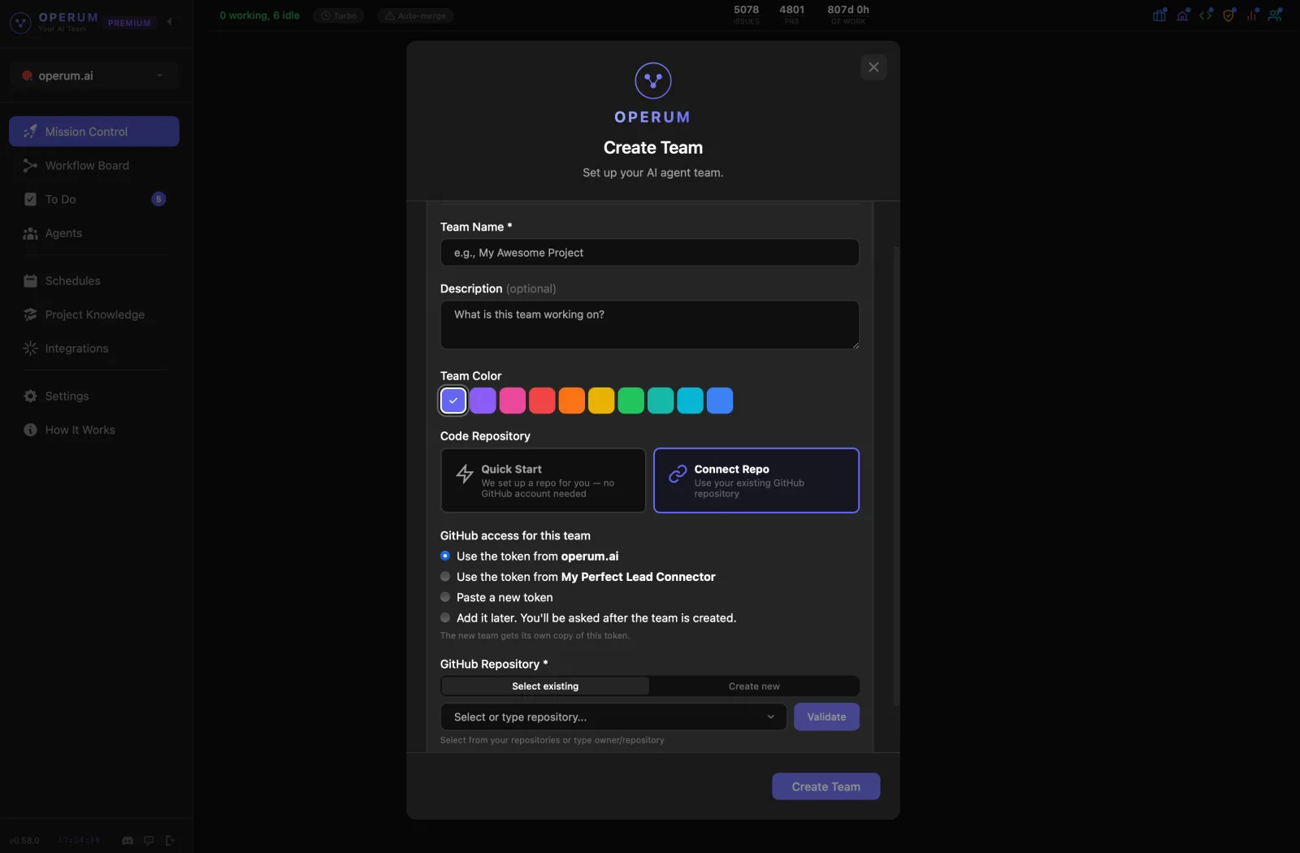
Task: Close the Create Team dialog
Action: [873, 67]
